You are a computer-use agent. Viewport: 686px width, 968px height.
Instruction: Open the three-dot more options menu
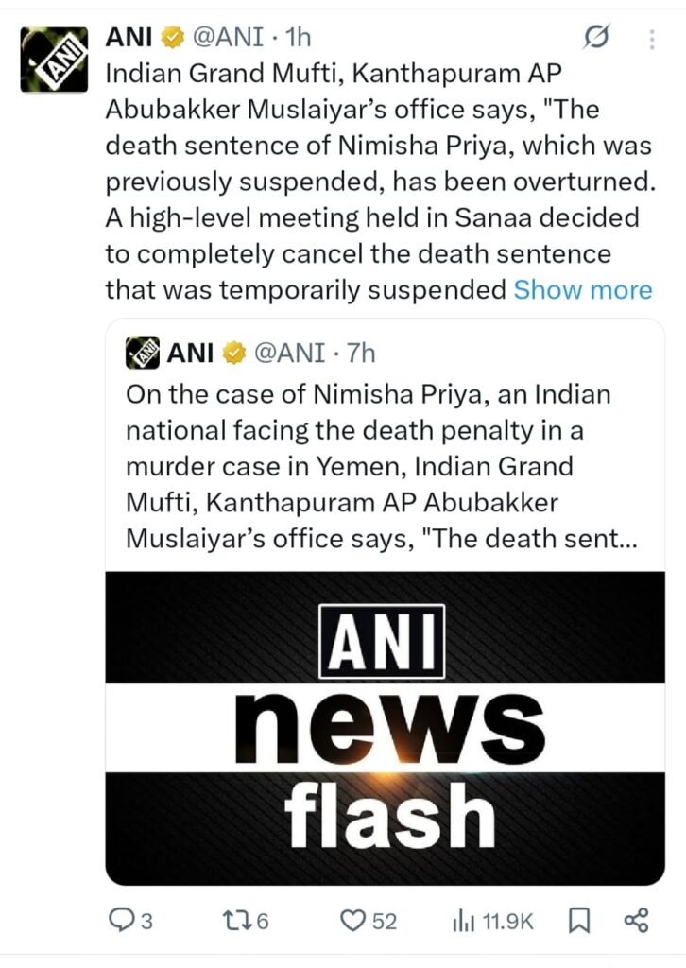point(652,40)
